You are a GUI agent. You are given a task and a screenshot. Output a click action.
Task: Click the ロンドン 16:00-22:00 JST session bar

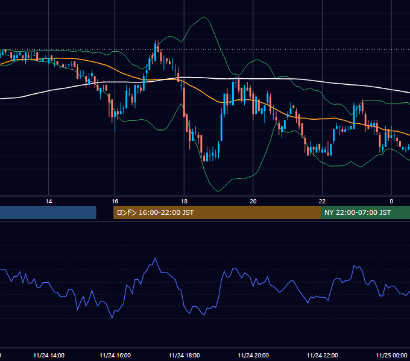click(x=217, y=212)
